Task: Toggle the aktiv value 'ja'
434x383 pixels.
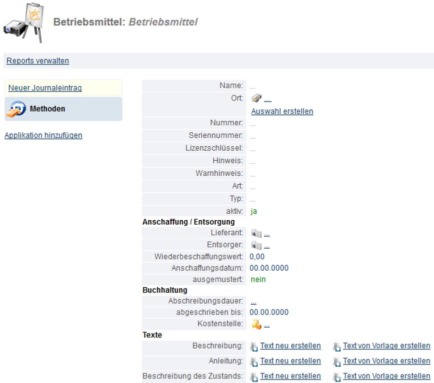Action: click(x=253, y=211)
